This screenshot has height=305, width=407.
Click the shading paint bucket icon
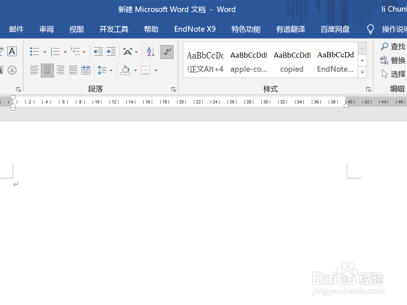(x=125, y=70)
